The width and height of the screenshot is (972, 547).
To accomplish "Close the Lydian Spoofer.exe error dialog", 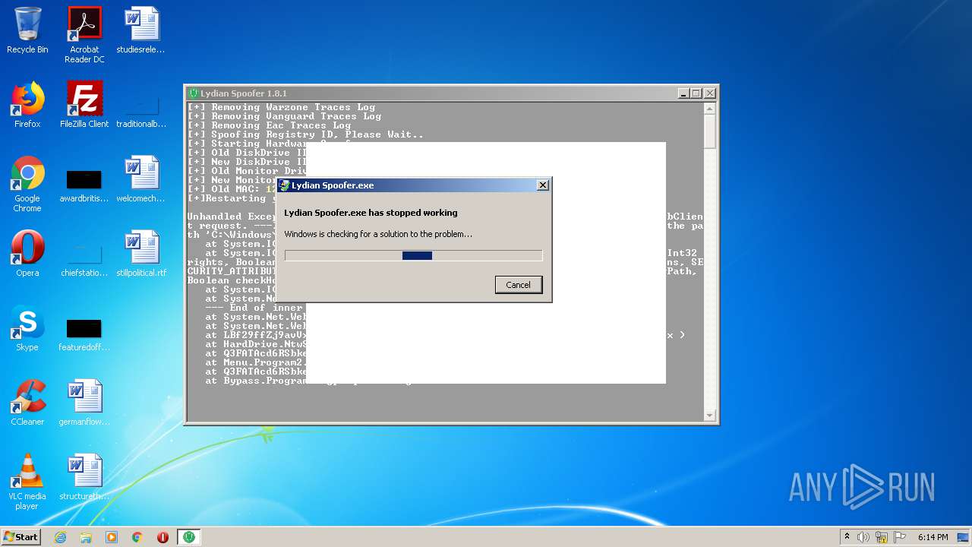I will tap(543, 185).
